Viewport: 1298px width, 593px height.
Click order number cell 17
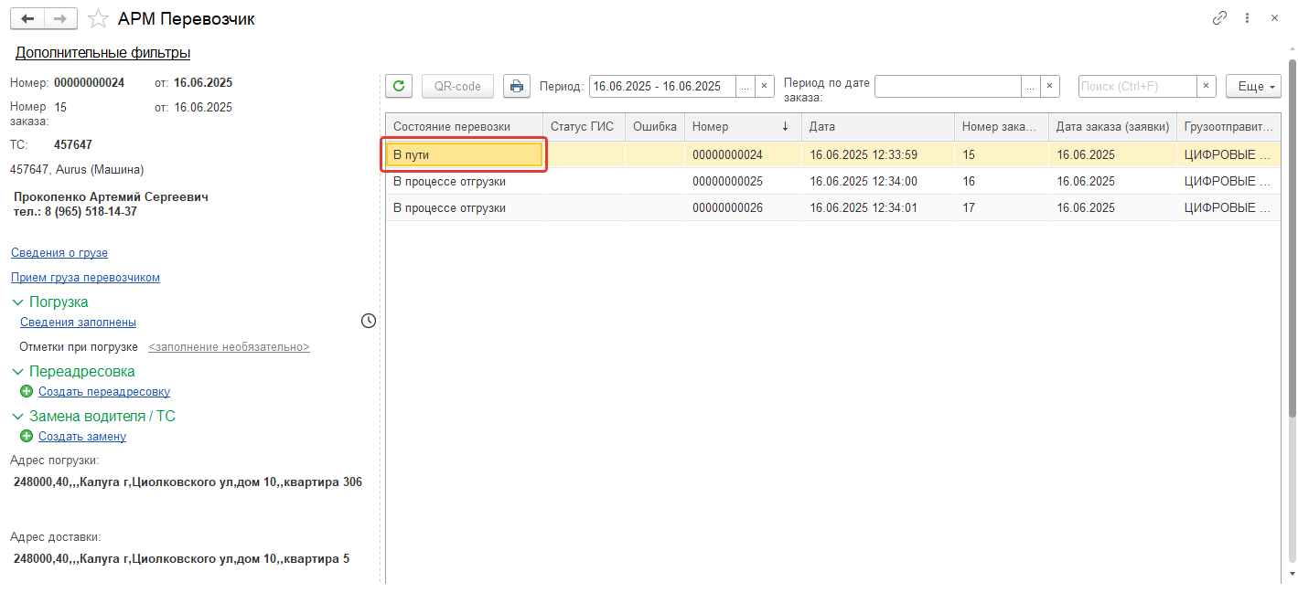pyautogui.click(x=1002, y=207)
